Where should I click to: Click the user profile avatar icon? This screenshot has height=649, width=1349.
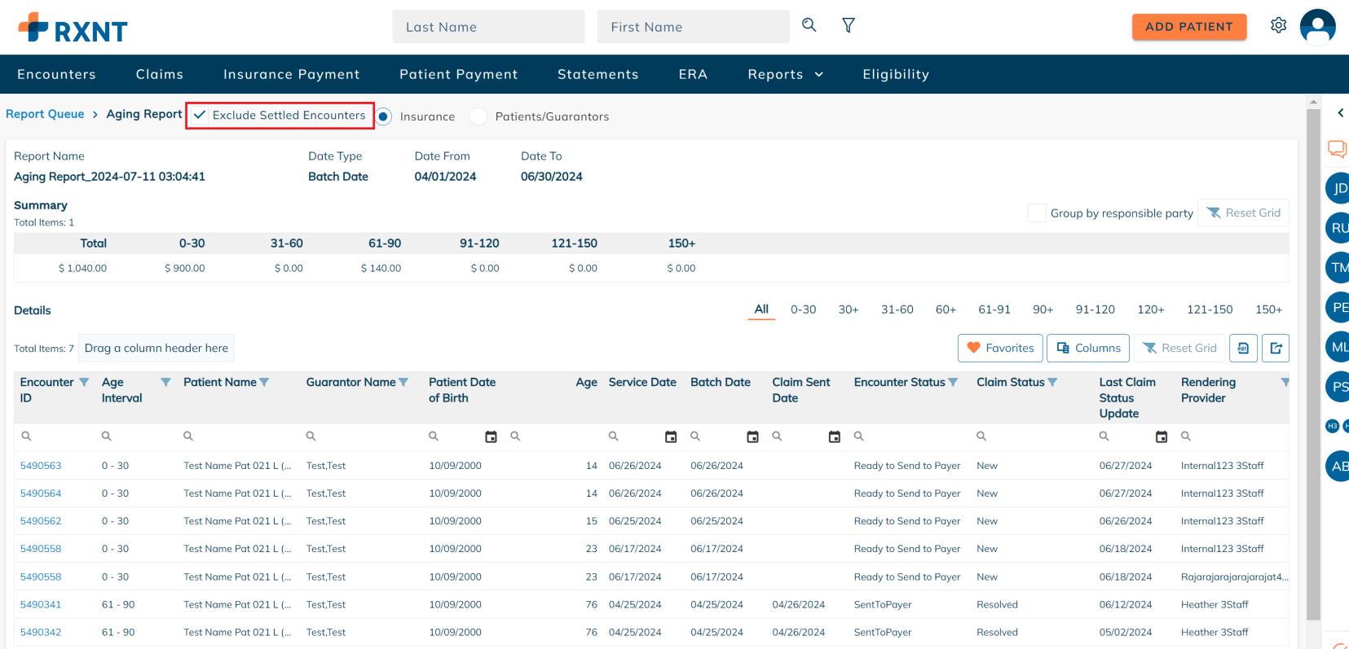pos(1317,26)
